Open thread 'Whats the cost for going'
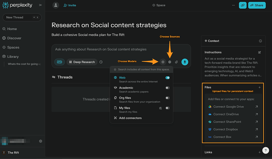This screenshot has width=272, height=159. pos(24,64)
